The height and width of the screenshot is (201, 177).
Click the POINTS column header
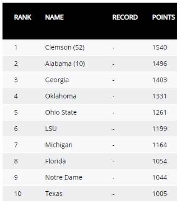tap(164, 17)
